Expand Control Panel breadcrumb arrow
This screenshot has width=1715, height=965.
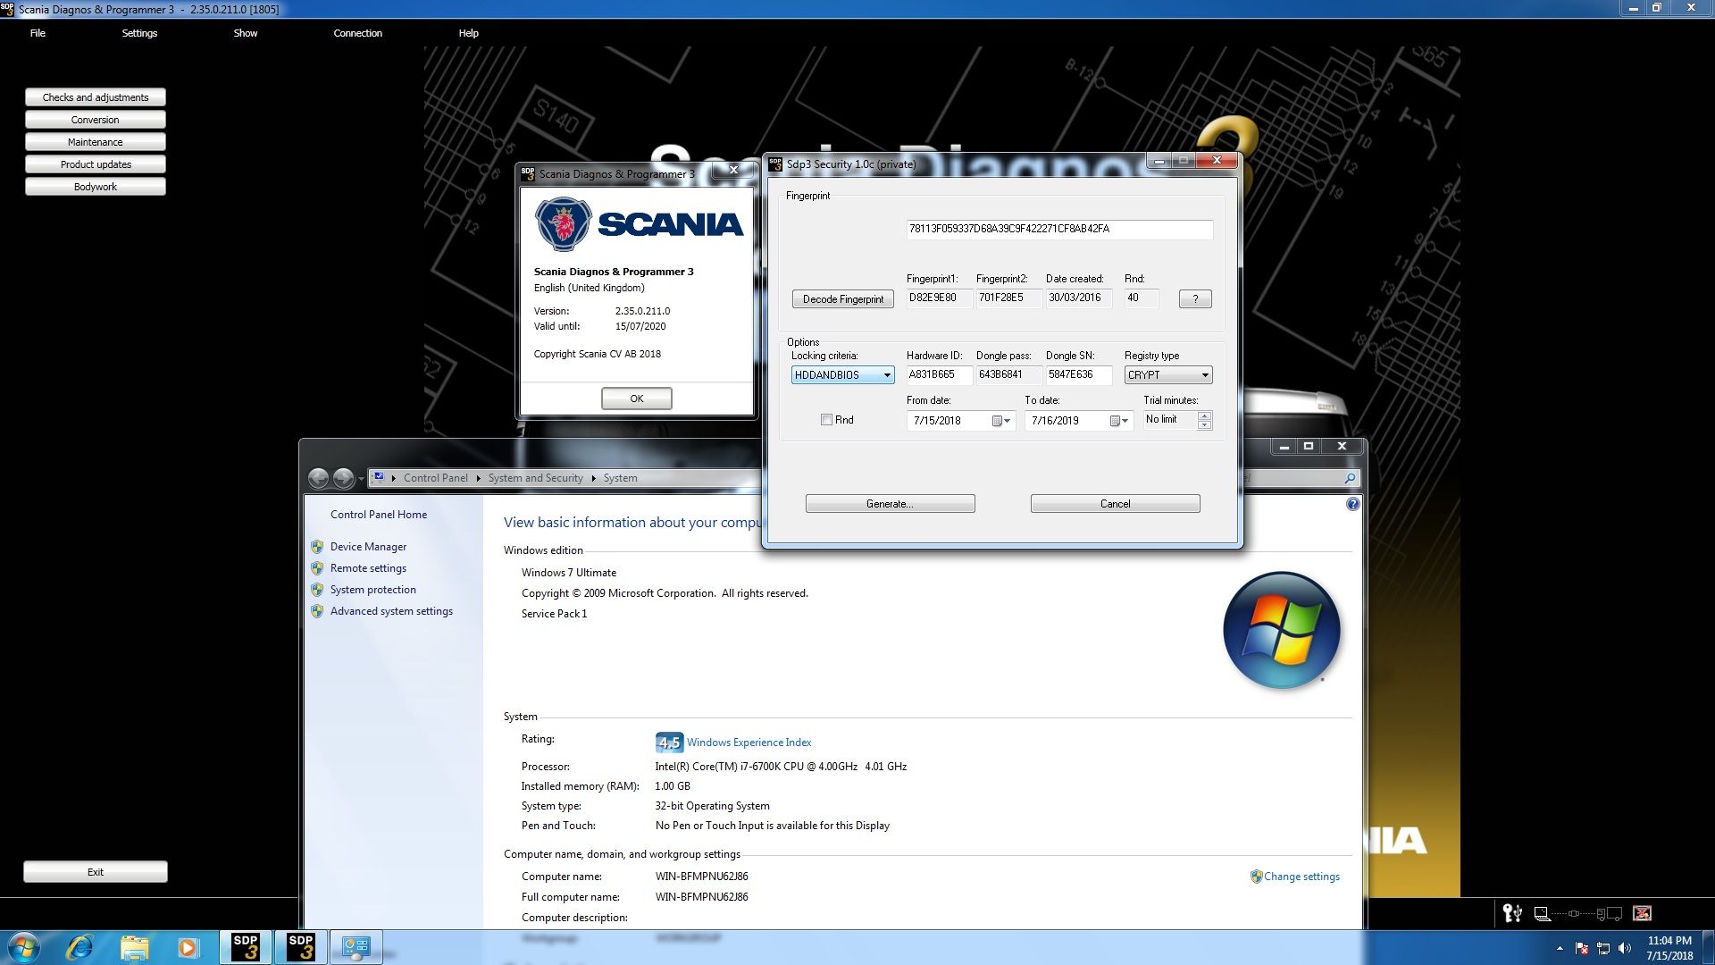coord(478,478)
